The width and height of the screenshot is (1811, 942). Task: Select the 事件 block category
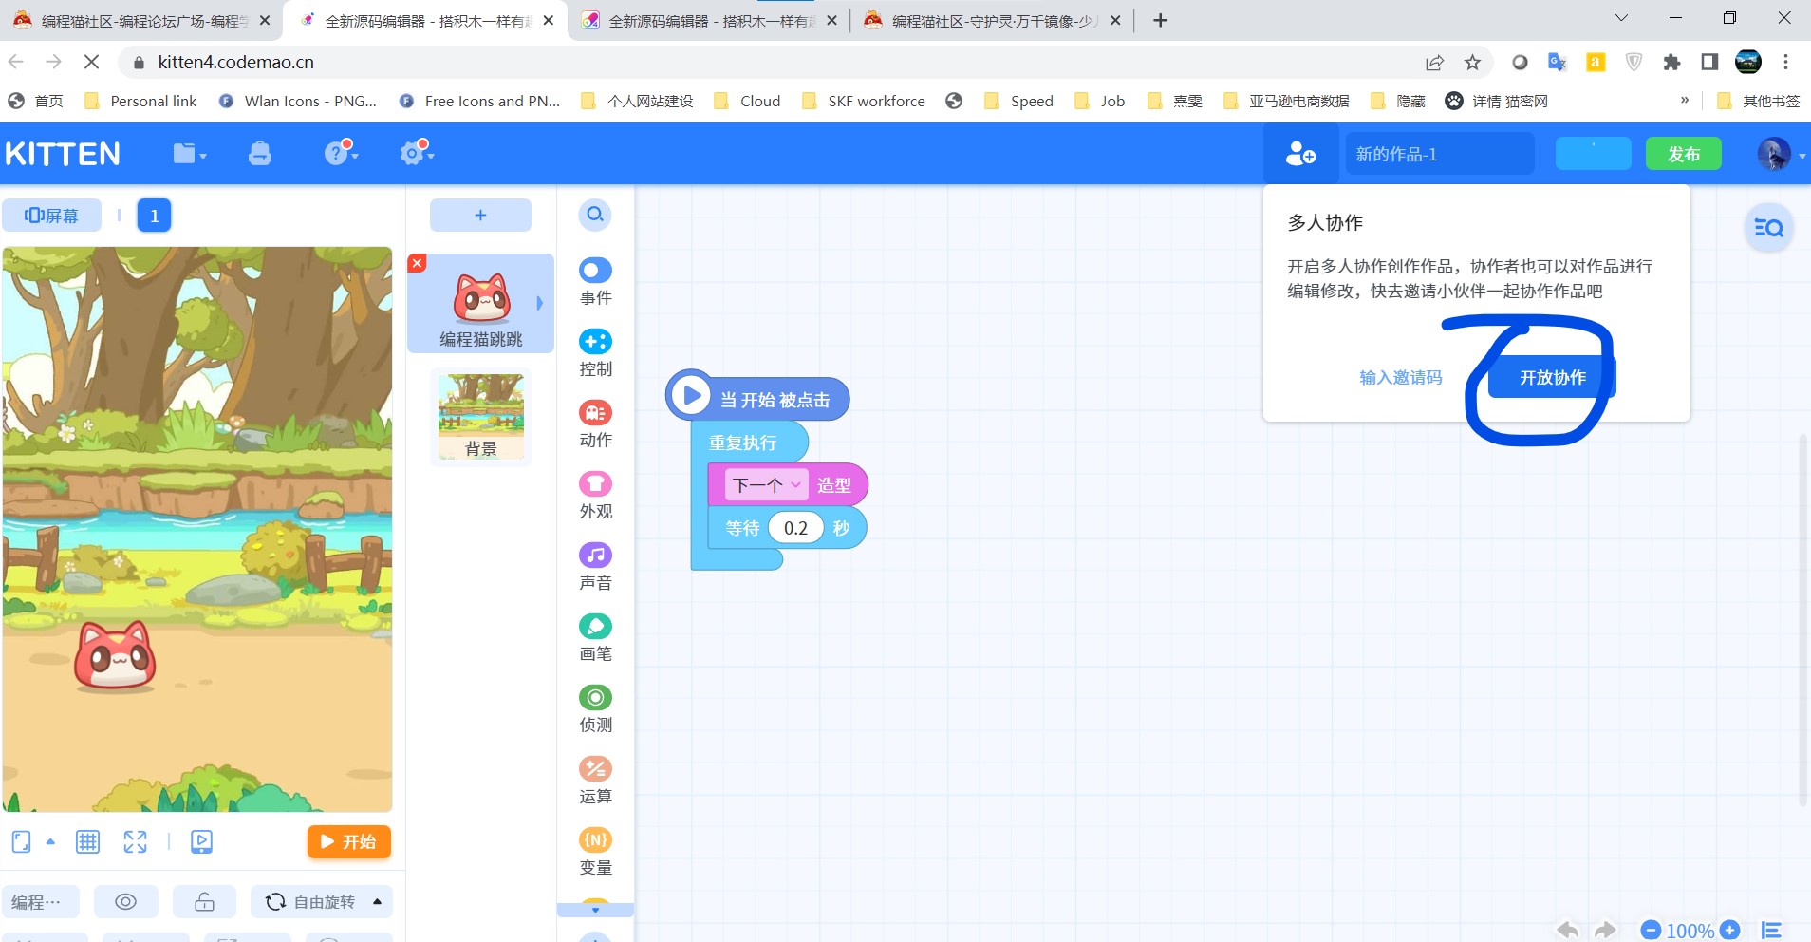pos(595,283)
